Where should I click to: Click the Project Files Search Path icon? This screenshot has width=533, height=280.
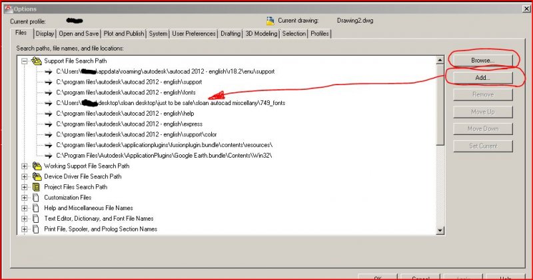tap(36, 187)
